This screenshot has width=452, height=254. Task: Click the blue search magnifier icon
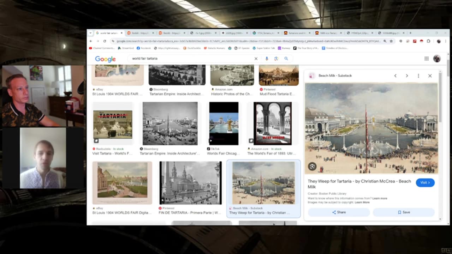coord(286,59)
